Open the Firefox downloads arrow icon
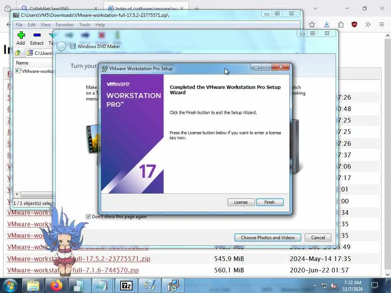This screenshot has width=391, height=293. (326, 24)
